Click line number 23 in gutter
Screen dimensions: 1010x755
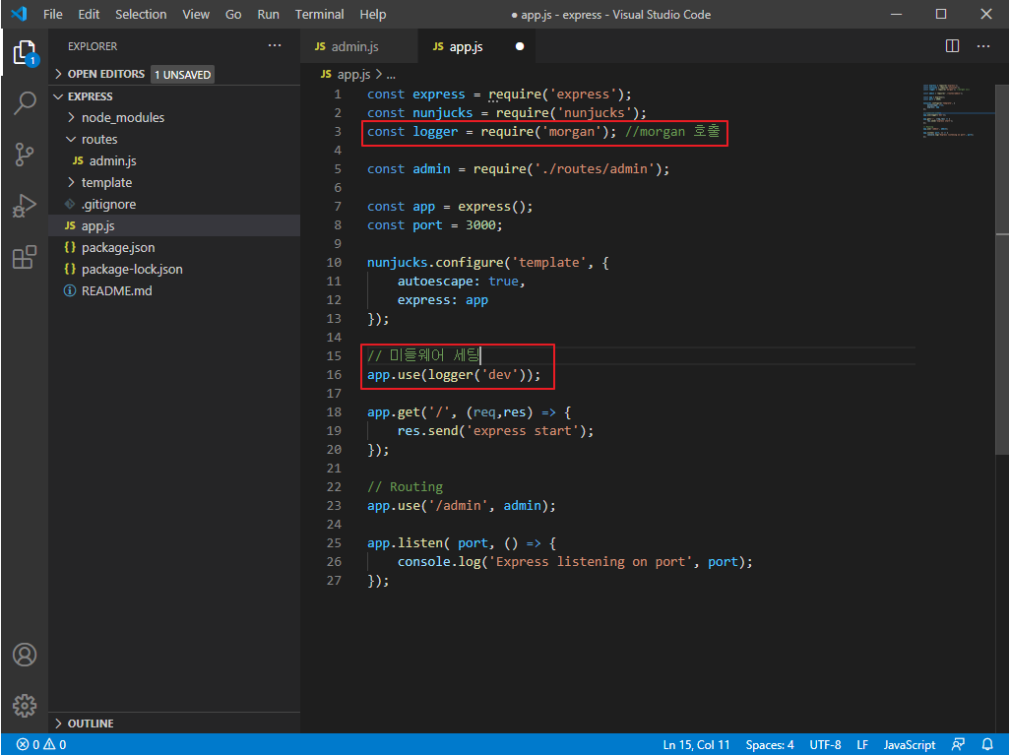click(x=334, y=506)
